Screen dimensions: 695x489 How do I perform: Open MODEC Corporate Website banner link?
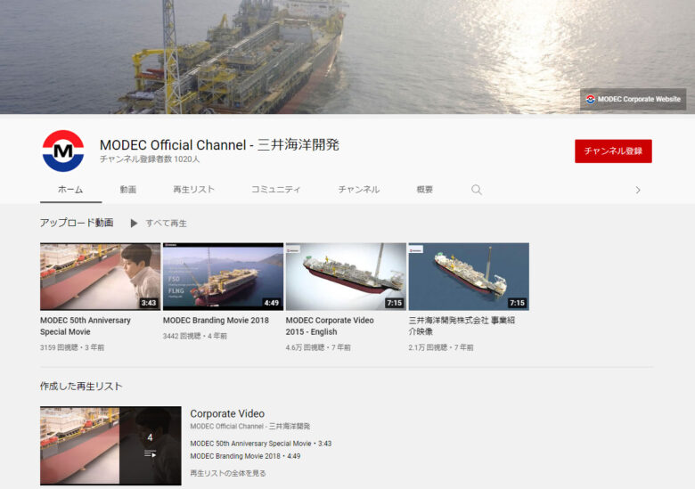click(633, 99)
